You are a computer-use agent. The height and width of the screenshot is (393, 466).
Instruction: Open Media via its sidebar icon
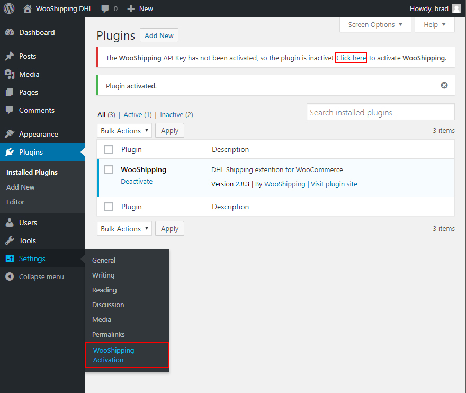click(10, 74)
